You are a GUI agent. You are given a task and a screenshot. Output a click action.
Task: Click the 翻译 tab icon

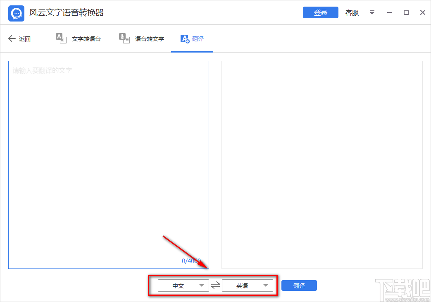click(x=185, y=39)
